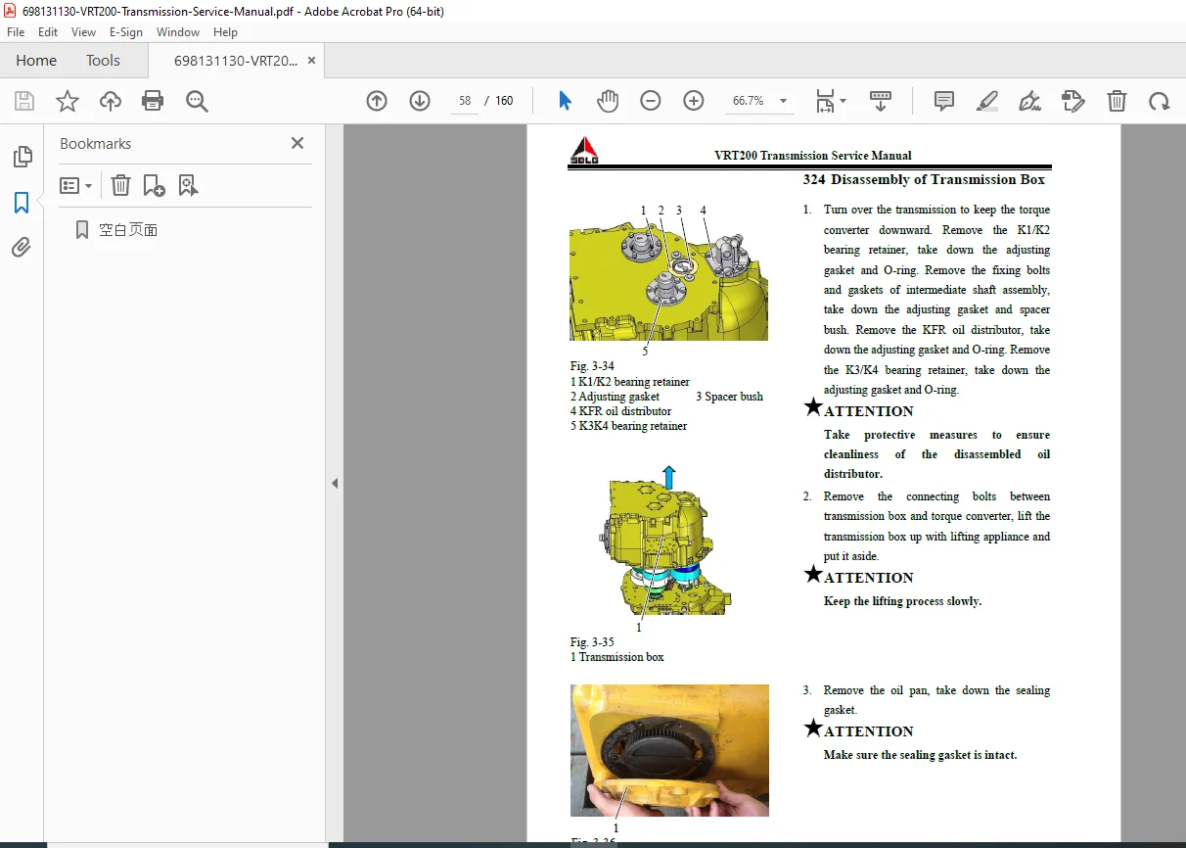Add this file to starred favorites

tap(68, 101)
